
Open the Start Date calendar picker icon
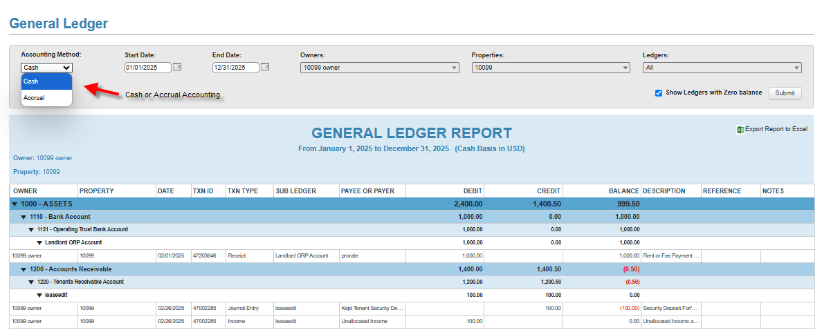(x=177, y=67)
